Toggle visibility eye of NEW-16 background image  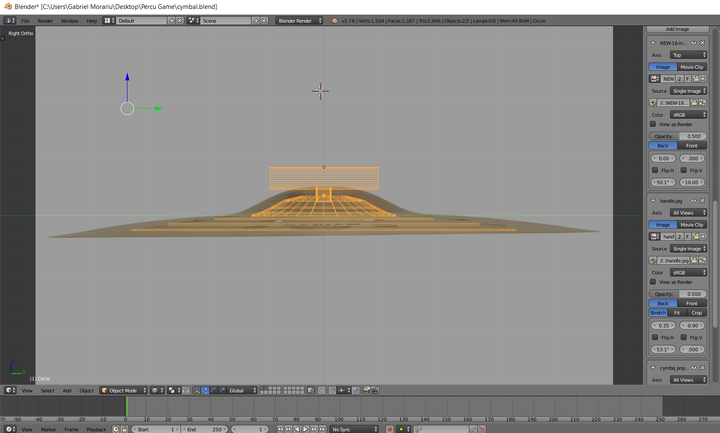[x=694, y=43]
